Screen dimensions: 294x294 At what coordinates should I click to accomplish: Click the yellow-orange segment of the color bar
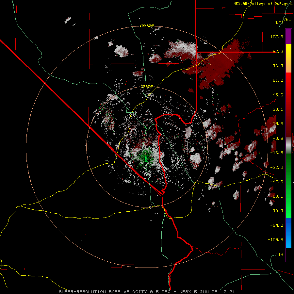tap(288, 58)
